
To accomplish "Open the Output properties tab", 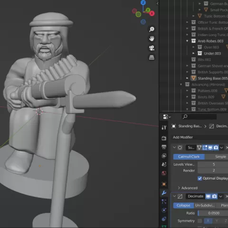I will click(164, 147).
